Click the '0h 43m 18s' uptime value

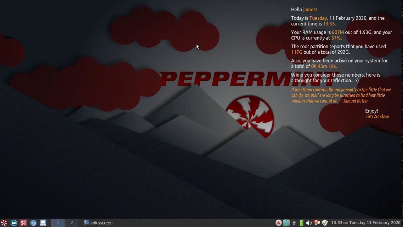coord(324,66)
